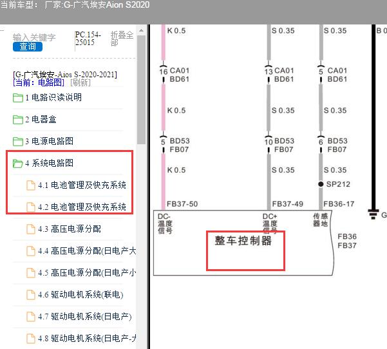Click the DC+温度信号 pin label

coord(270,223)
